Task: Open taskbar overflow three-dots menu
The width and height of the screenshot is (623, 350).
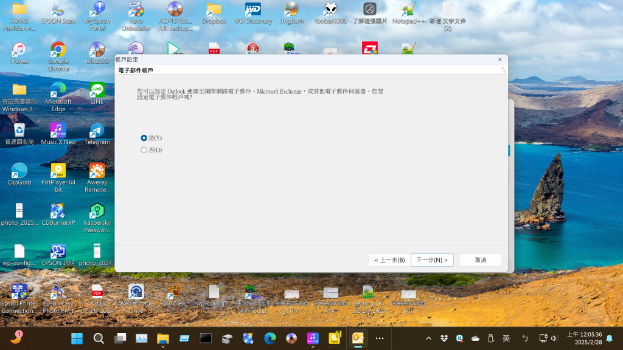Action: [380, 338]
